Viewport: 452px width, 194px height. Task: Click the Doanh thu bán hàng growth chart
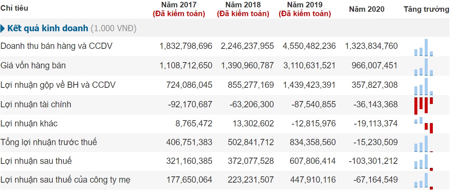[x=424, y=48]
